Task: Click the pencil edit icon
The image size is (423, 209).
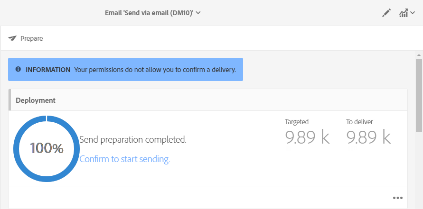Action: coord(386,13)
